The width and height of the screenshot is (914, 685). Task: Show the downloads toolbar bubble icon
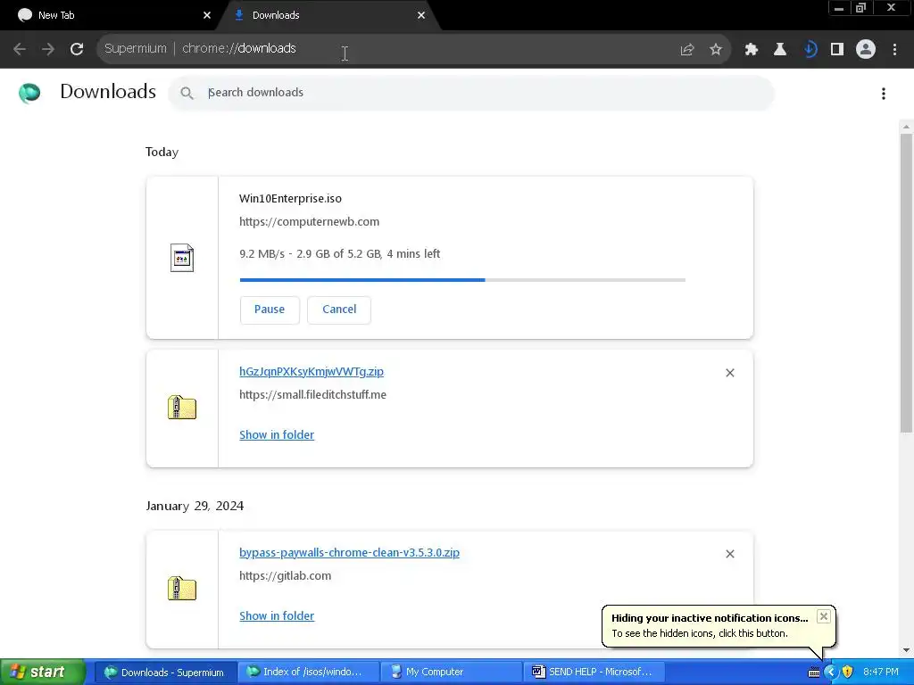[810, 50]
